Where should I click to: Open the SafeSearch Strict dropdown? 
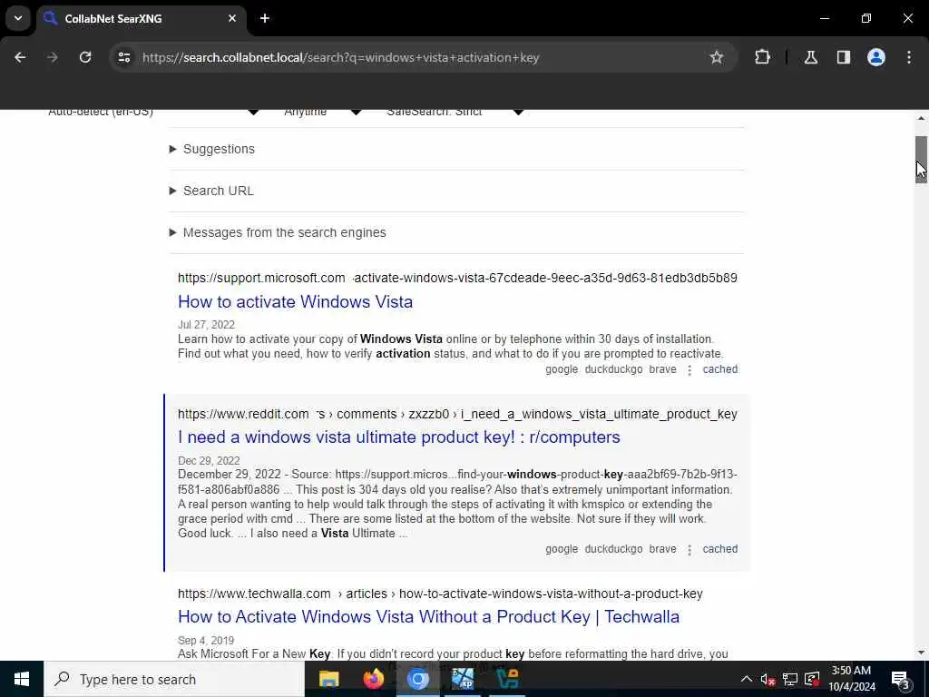(454, 112)
